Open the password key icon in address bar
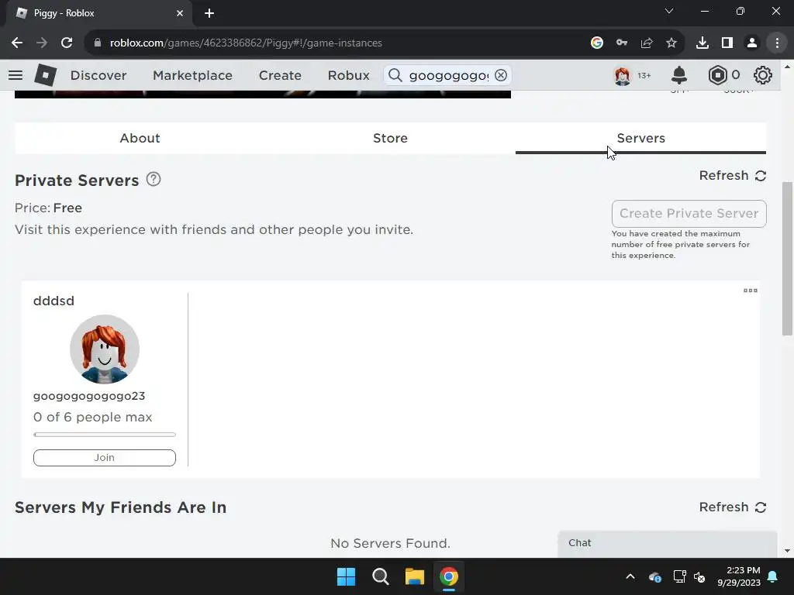This screenshot has height=595, width=794. (x=621, y=43)
